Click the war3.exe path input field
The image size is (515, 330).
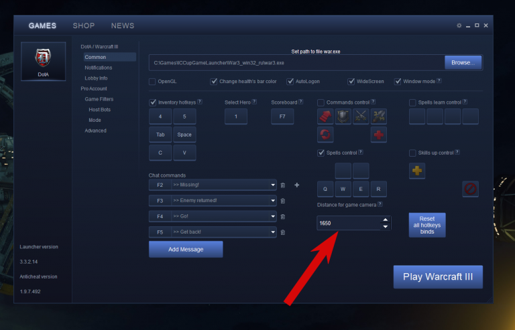pos(296,63)
